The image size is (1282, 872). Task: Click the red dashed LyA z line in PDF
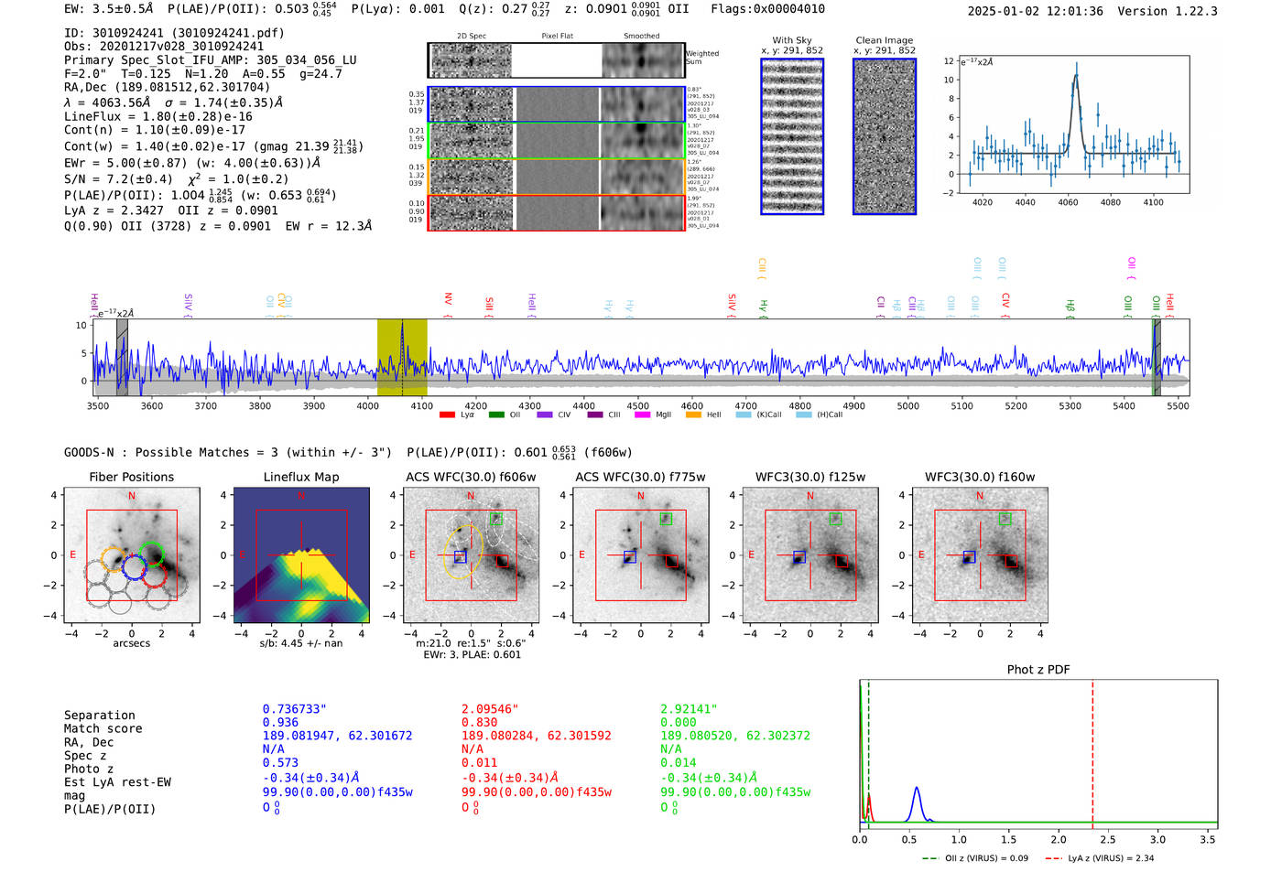[x=1092, y=752]
